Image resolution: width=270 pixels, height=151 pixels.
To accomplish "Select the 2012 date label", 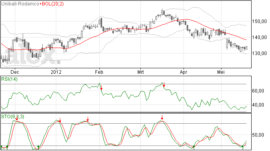I will tap(56, 72).
